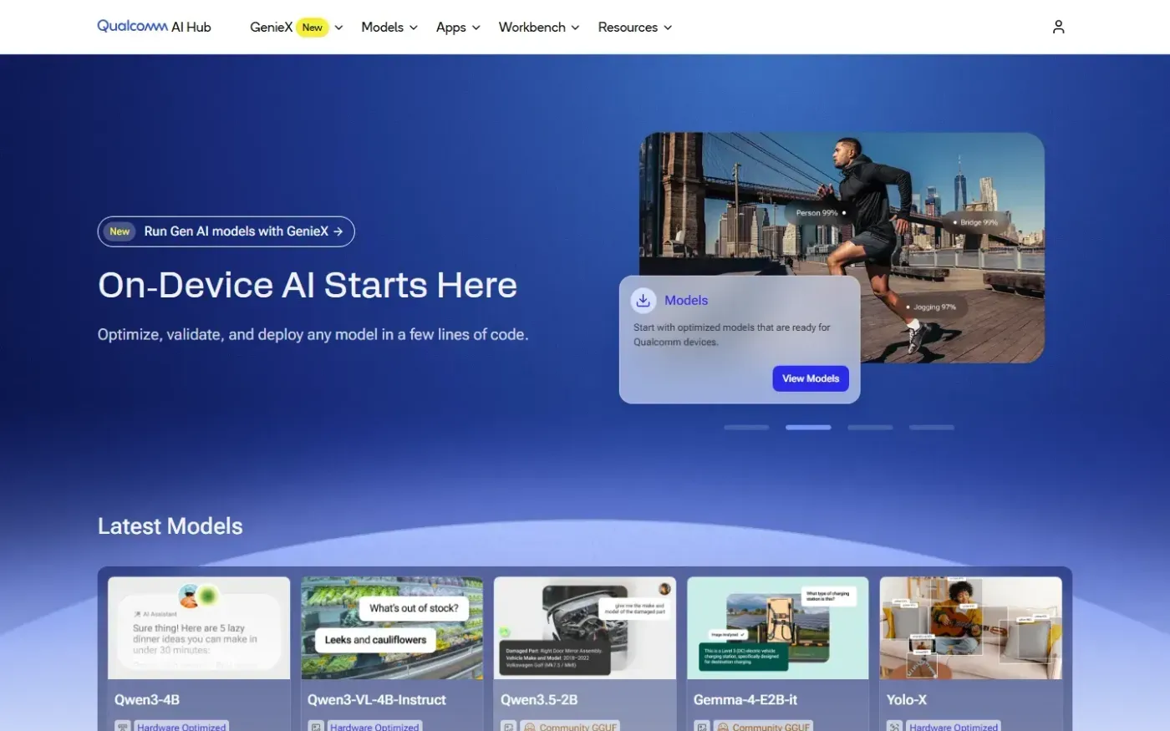Click the Gemma-4-E2B-it title
This screenshot has height=731, width=1170.
[x=745, y=700]
